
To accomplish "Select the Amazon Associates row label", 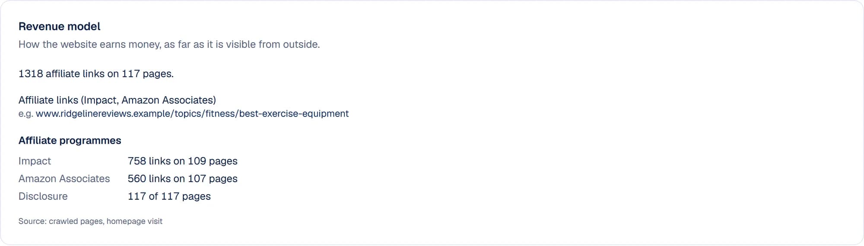I will coord(64,179).
